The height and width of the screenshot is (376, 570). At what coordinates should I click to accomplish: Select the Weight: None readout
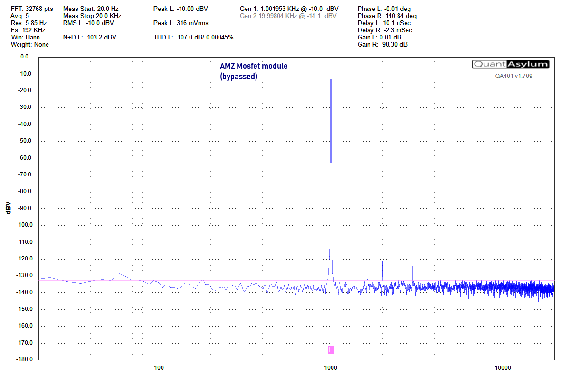(30, 44)
